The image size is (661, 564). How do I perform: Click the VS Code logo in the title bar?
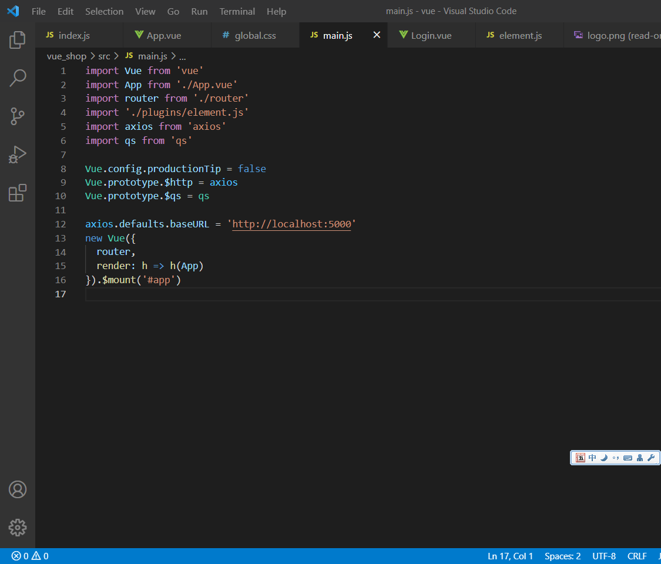point(13,11)
